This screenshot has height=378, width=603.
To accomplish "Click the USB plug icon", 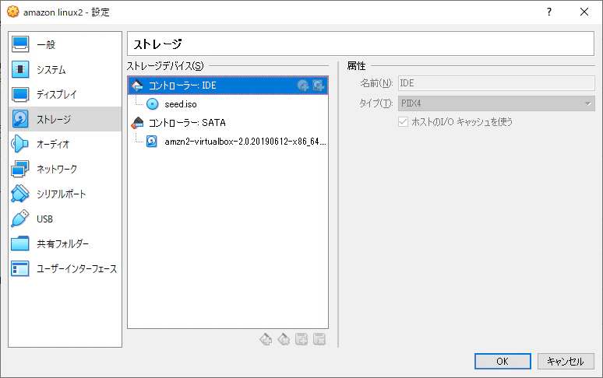I will tap(20, 219).
